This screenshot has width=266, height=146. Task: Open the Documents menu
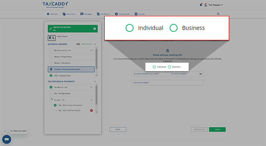[x=69, y=14]
